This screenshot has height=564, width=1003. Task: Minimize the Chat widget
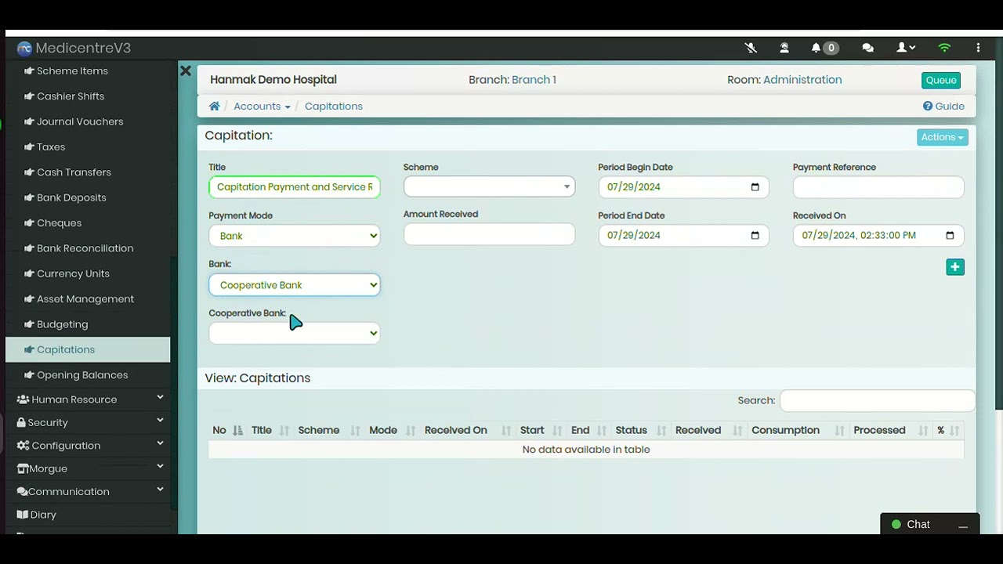point(963,525)
